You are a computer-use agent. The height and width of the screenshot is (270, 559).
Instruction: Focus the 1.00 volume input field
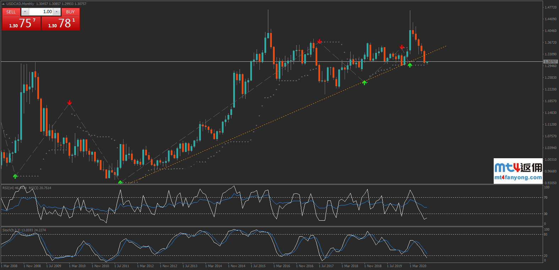tap(40, 12)
